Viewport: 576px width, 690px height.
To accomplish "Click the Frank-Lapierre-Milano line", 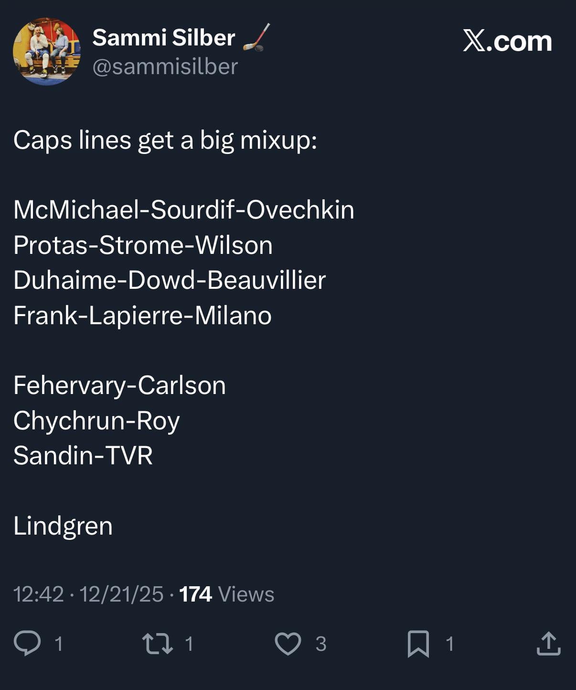I will click(142, 316).
